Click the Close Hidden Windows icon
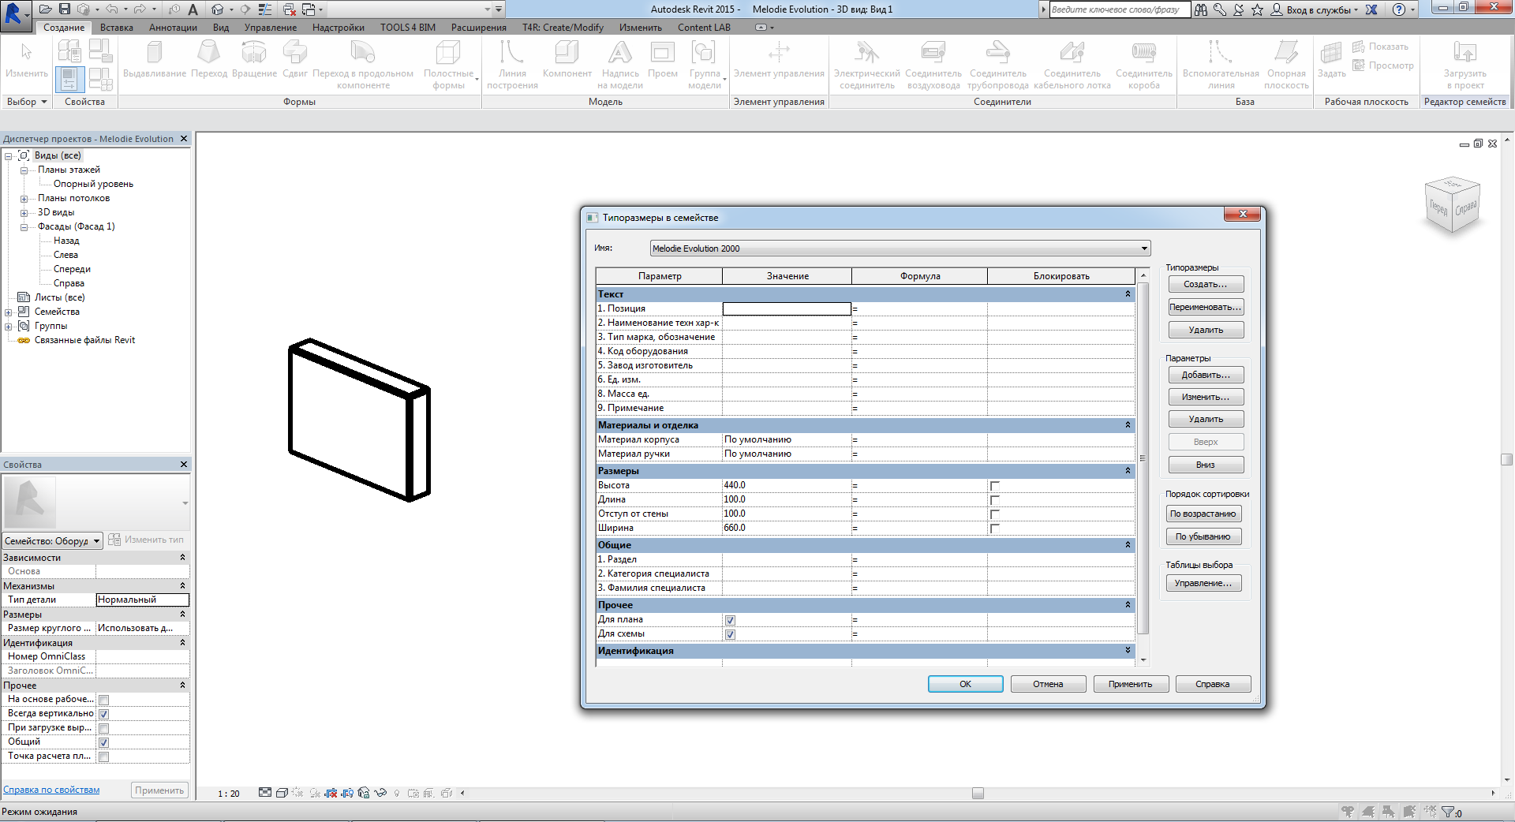Screen dimensions: 1515x822 click(x=290, y=9)
